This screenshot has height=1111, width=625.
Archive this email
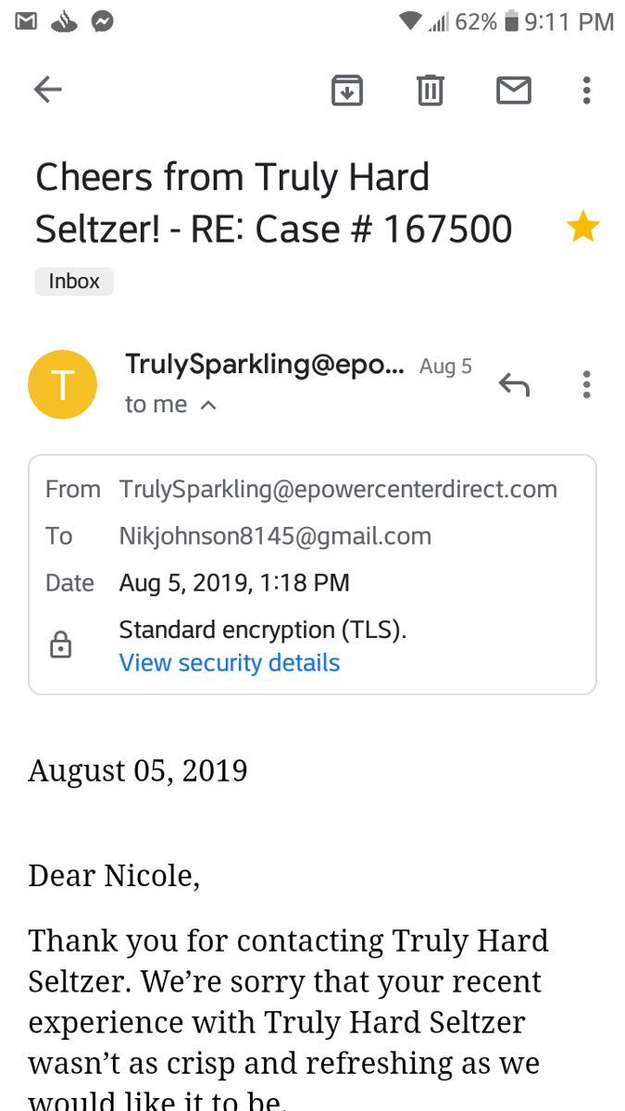pos(347,90)
